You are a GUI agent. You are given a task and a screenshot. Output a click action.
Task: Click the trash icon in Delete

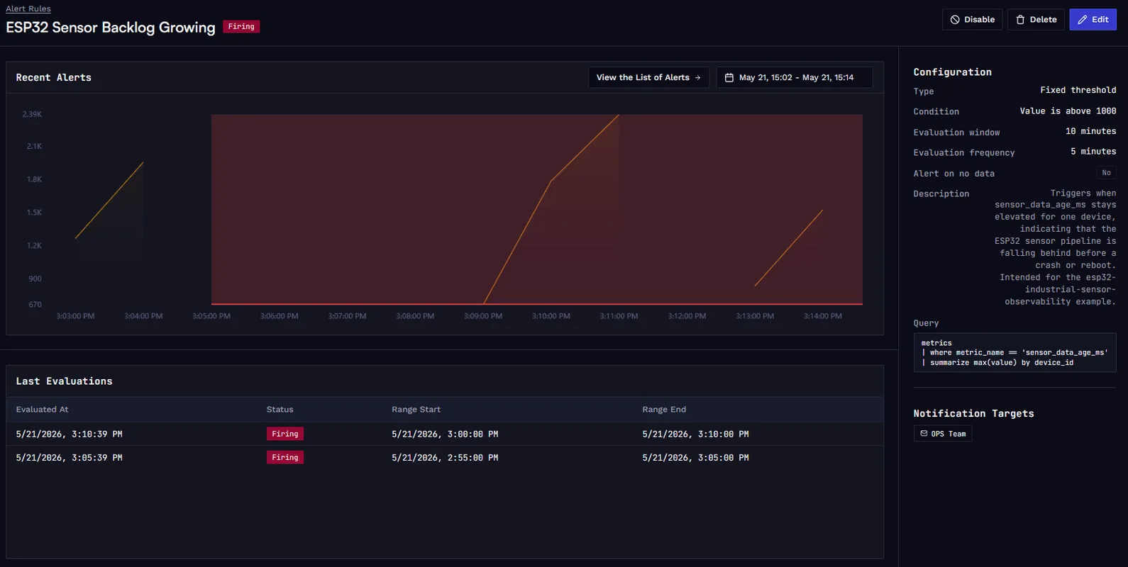1020,20
